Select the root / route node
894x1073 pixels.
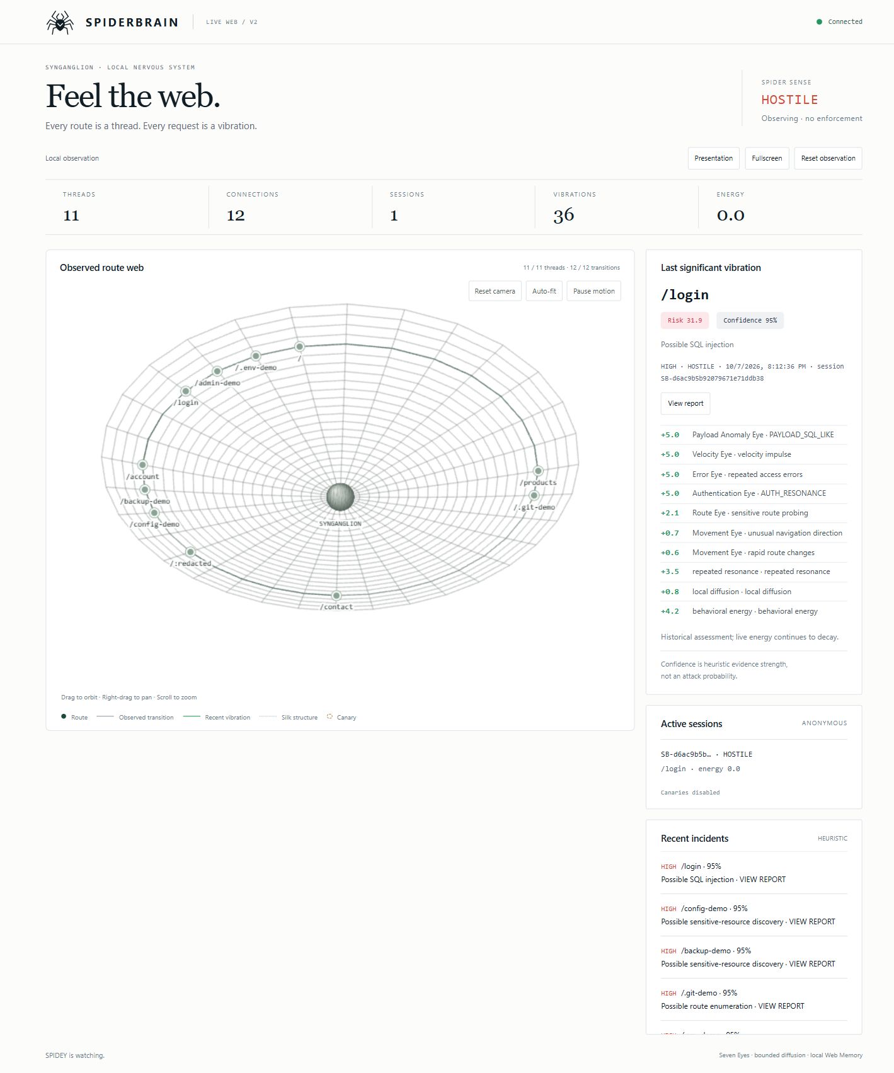click(x=300, y=347)
